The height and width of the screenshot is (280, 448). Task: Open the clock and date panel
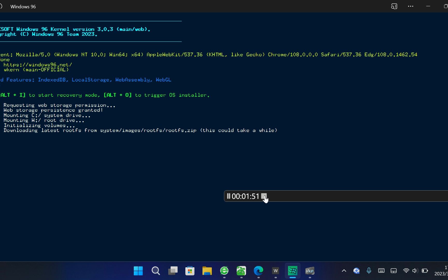(441, 271)
